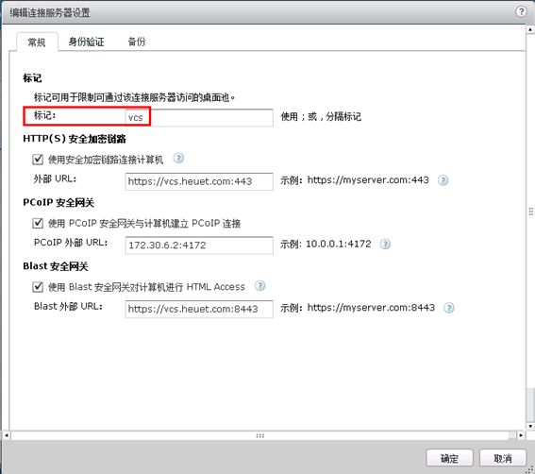Click the horizontal scrollbar right arrow
Image resolution: width=535 pixels, height=474 pixels.
[521, 435]
